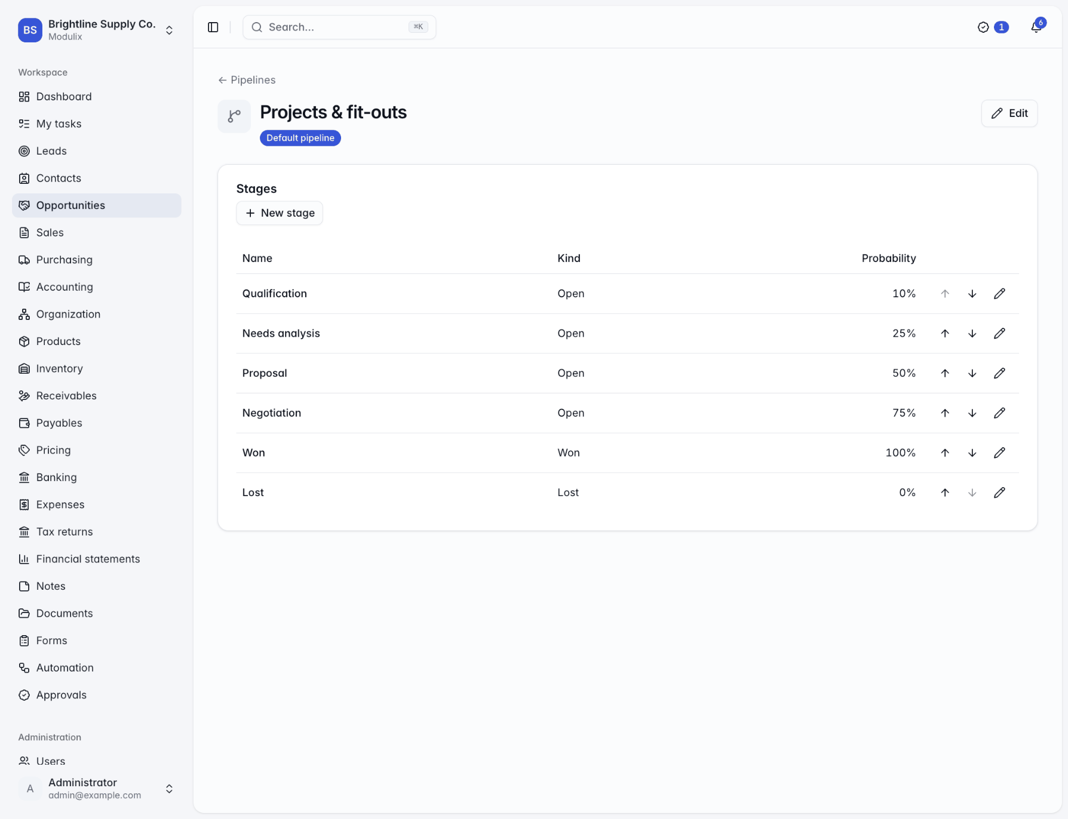Edit the Qualification stage pencil
1068x819 pixels.
pos(999,294)
